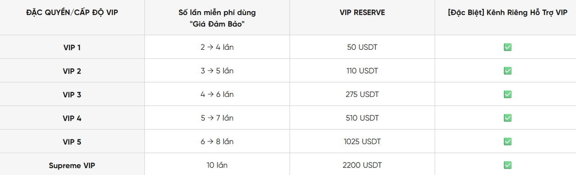Click the 2200 USDT reserve cell
Viewport: 576px width, 175px height.
tap(362, 165)
